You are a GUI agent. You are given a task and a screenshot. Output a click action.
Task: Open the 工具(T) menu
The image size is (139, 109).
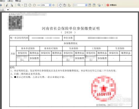click(x=10, y=1)
